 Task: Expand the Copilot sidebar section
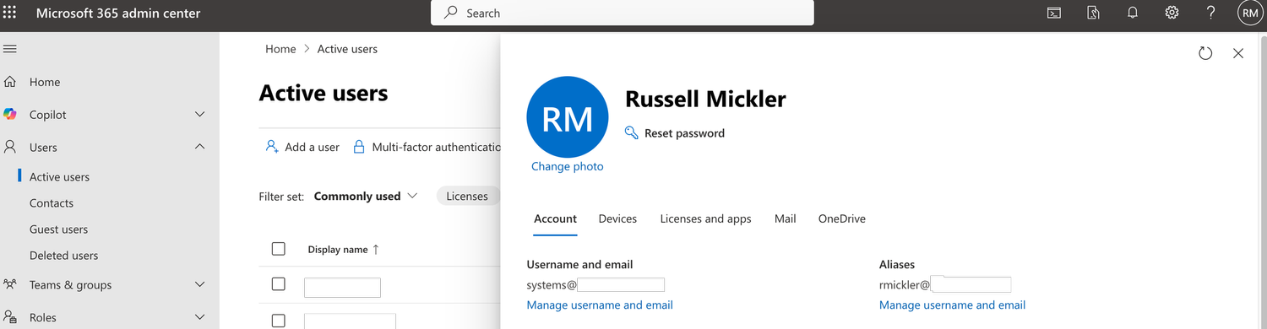pos(200,115)
